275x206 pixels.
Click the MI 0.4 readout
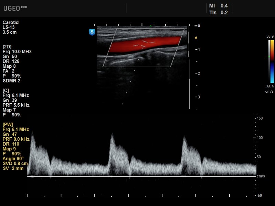pyautogui.click(x=218, y=6)
